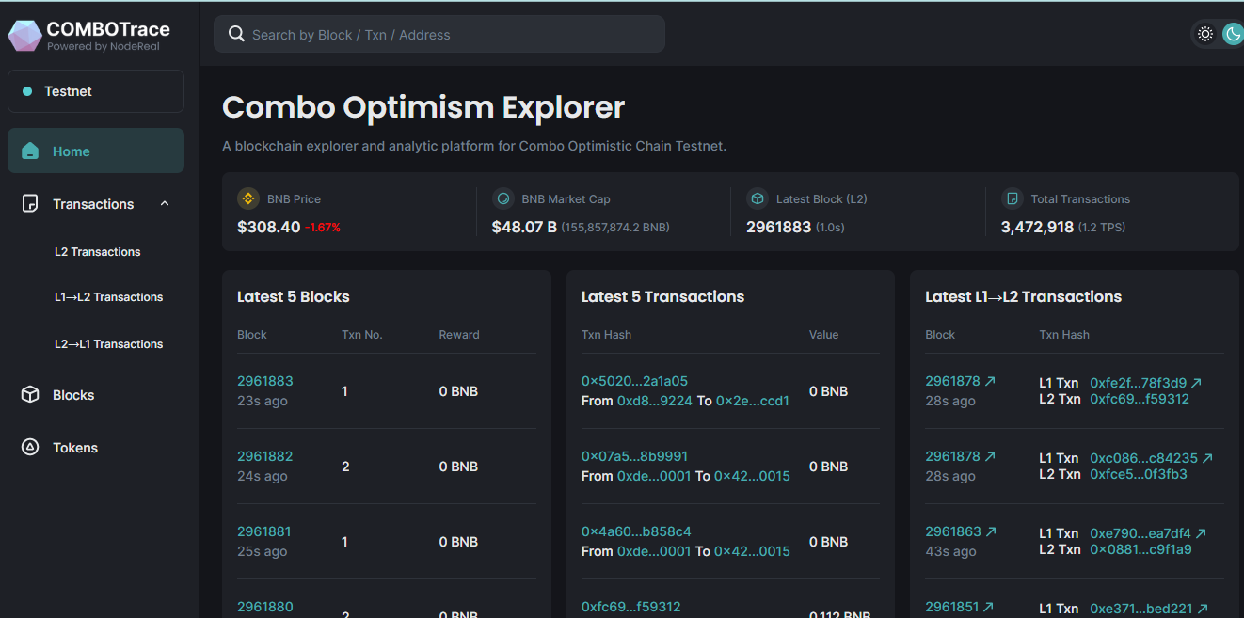Open L2 Txn 0x0881...c9f1a9

tap(1140, 549)
